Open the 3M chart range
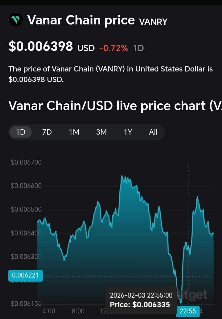The image size is (222, 319). click(101, 132)
